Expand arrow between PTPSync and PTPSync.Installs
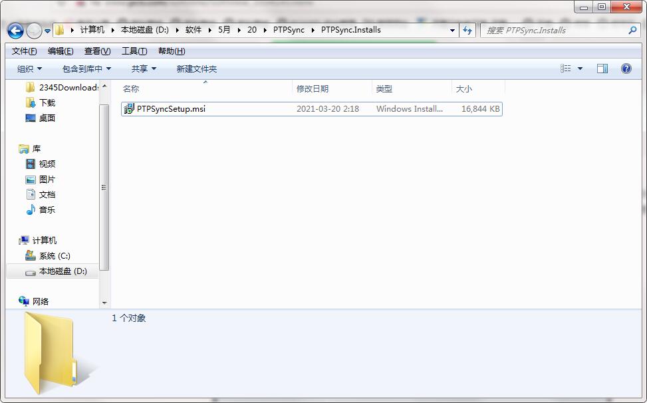The height and width of the screenshot is (403, 647). (x=313, y=30)
